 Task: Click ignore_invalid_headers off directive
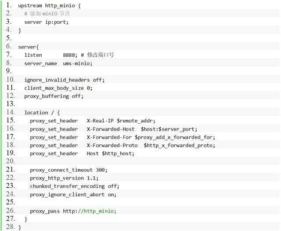click(x=65, y=80)
